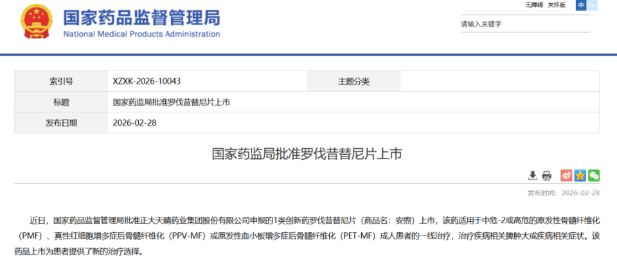This screenshot has width=617, height=263.
Task: Download the article using the download icon
Action: coord(532,175)
